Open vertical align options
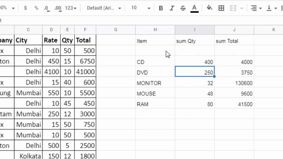The width and height of the screenshot is (283, 159). (x=269, y=8)
